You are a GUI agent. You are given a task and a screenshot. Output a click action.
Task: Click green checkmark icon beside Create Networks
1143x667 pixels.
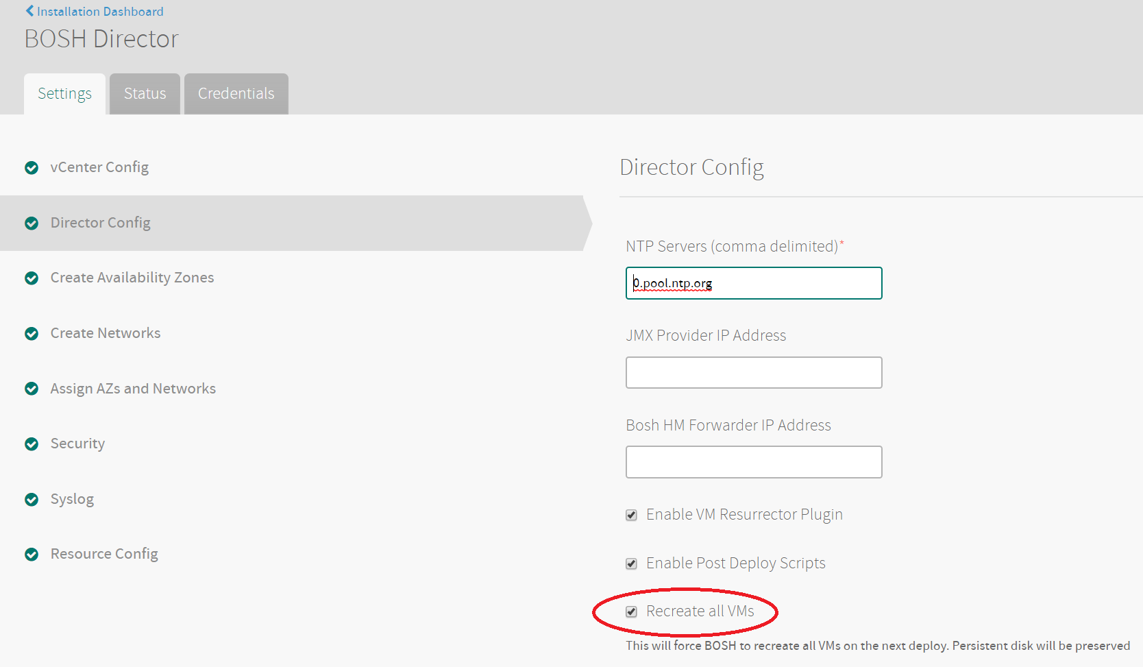(32, 334)
